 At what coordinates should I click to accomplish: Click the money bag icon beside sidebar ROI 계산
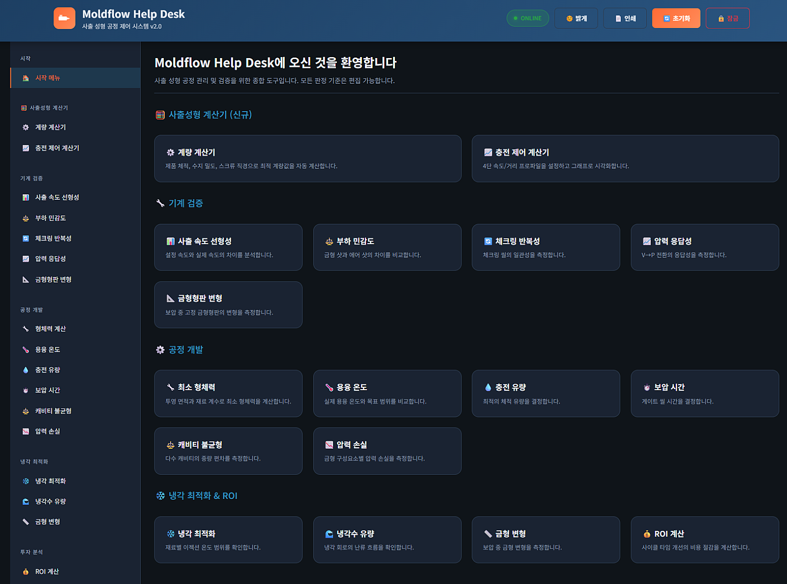click(26, 572)
